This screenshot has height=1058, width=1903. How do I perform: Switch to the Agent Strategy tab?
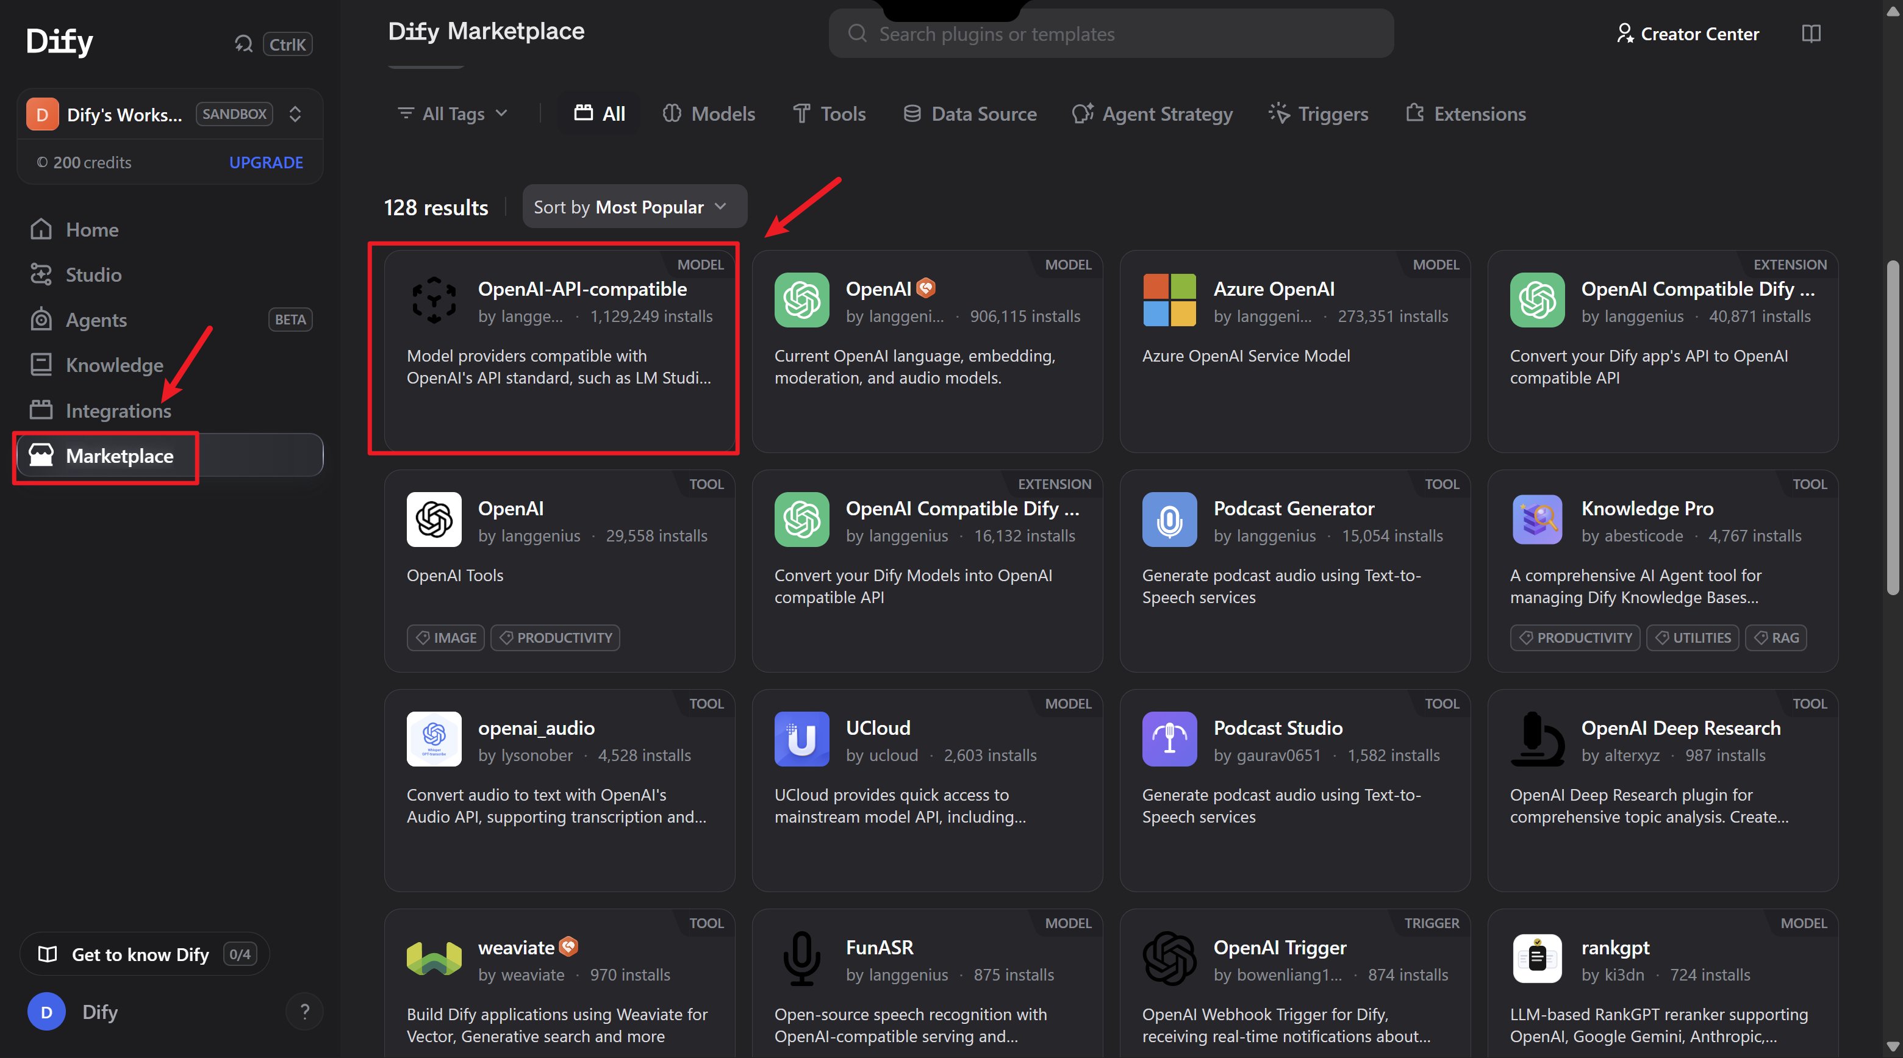(1152, 114)
